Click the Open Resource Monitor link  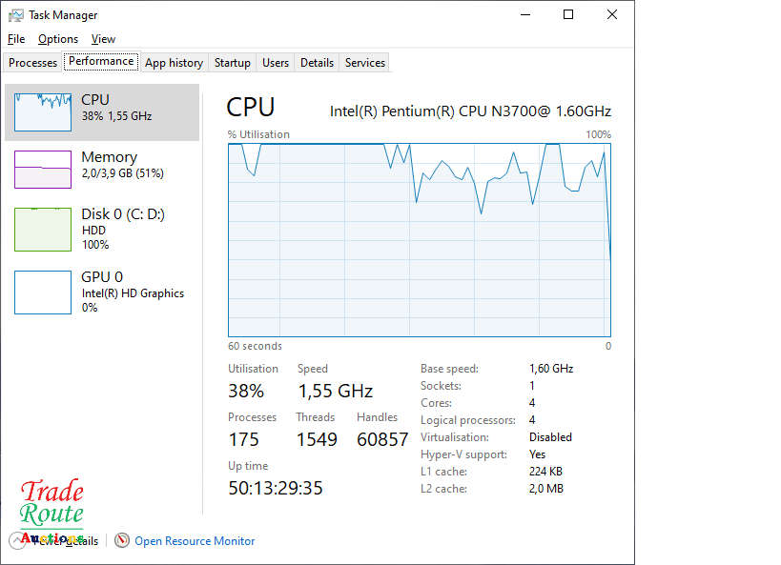click(195, 540)
